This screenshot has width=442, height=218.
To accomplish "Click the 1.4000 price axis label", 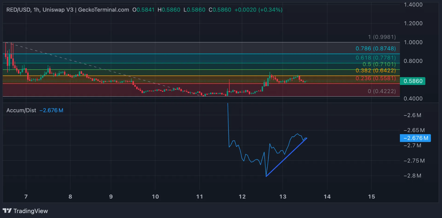I will click(x=413, y=4).
